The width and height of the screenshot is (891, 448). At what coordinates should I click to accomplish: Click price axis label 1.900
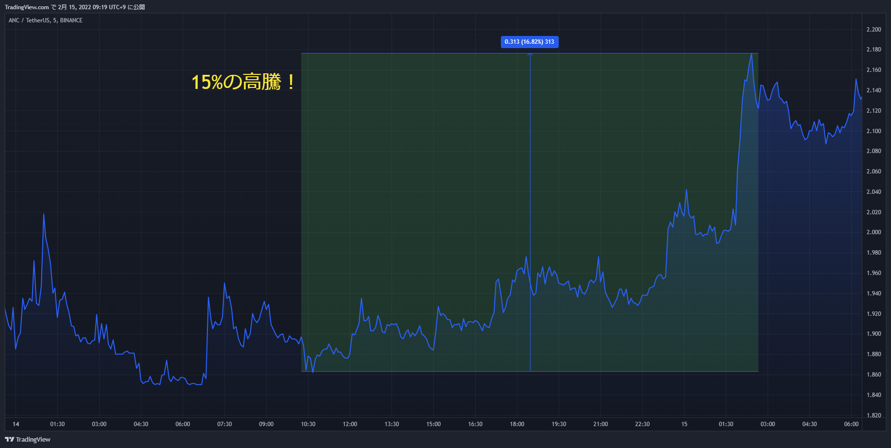(874, 334)
